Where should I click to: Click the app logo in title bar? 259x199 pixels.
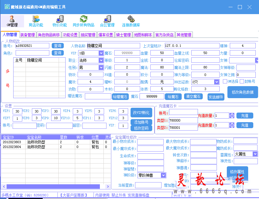7,7
